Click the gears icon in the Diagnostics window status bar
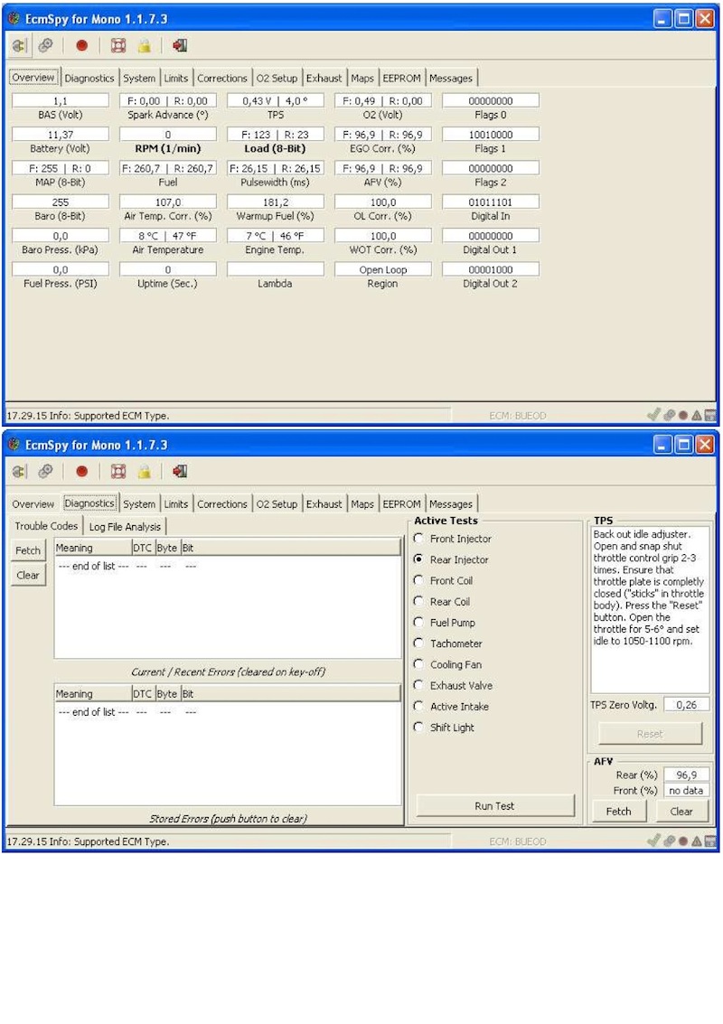723x1024 pixels. click(670, 841)
